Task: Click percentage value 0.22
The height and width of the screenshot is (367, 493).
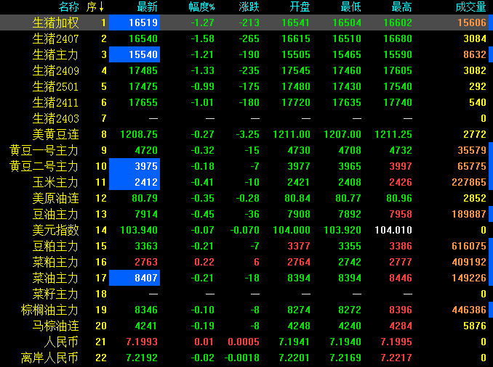Action: coord(204,262)
